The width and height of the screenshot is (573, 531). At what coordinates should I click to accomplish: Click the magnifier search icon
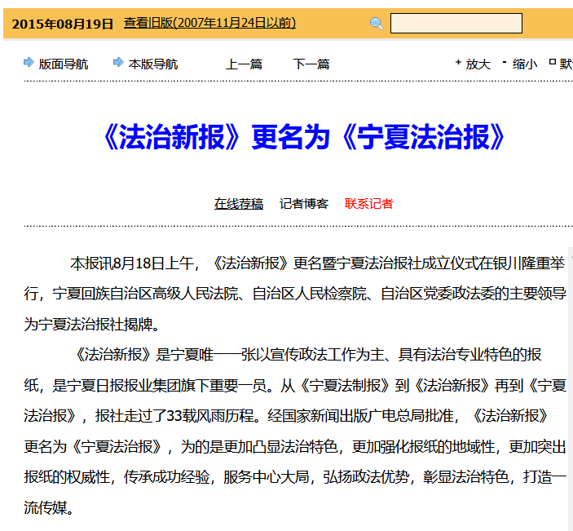coord(377,24)
